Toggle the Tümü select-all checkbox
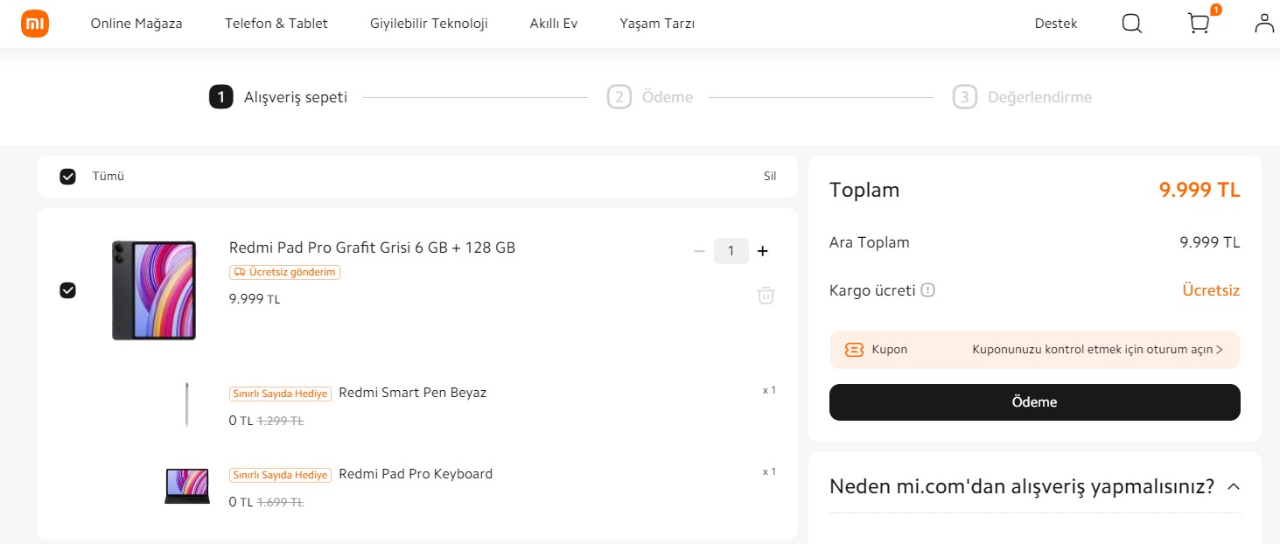The height and width of the screenshot is (544, 1280). (x=67, y=177)
